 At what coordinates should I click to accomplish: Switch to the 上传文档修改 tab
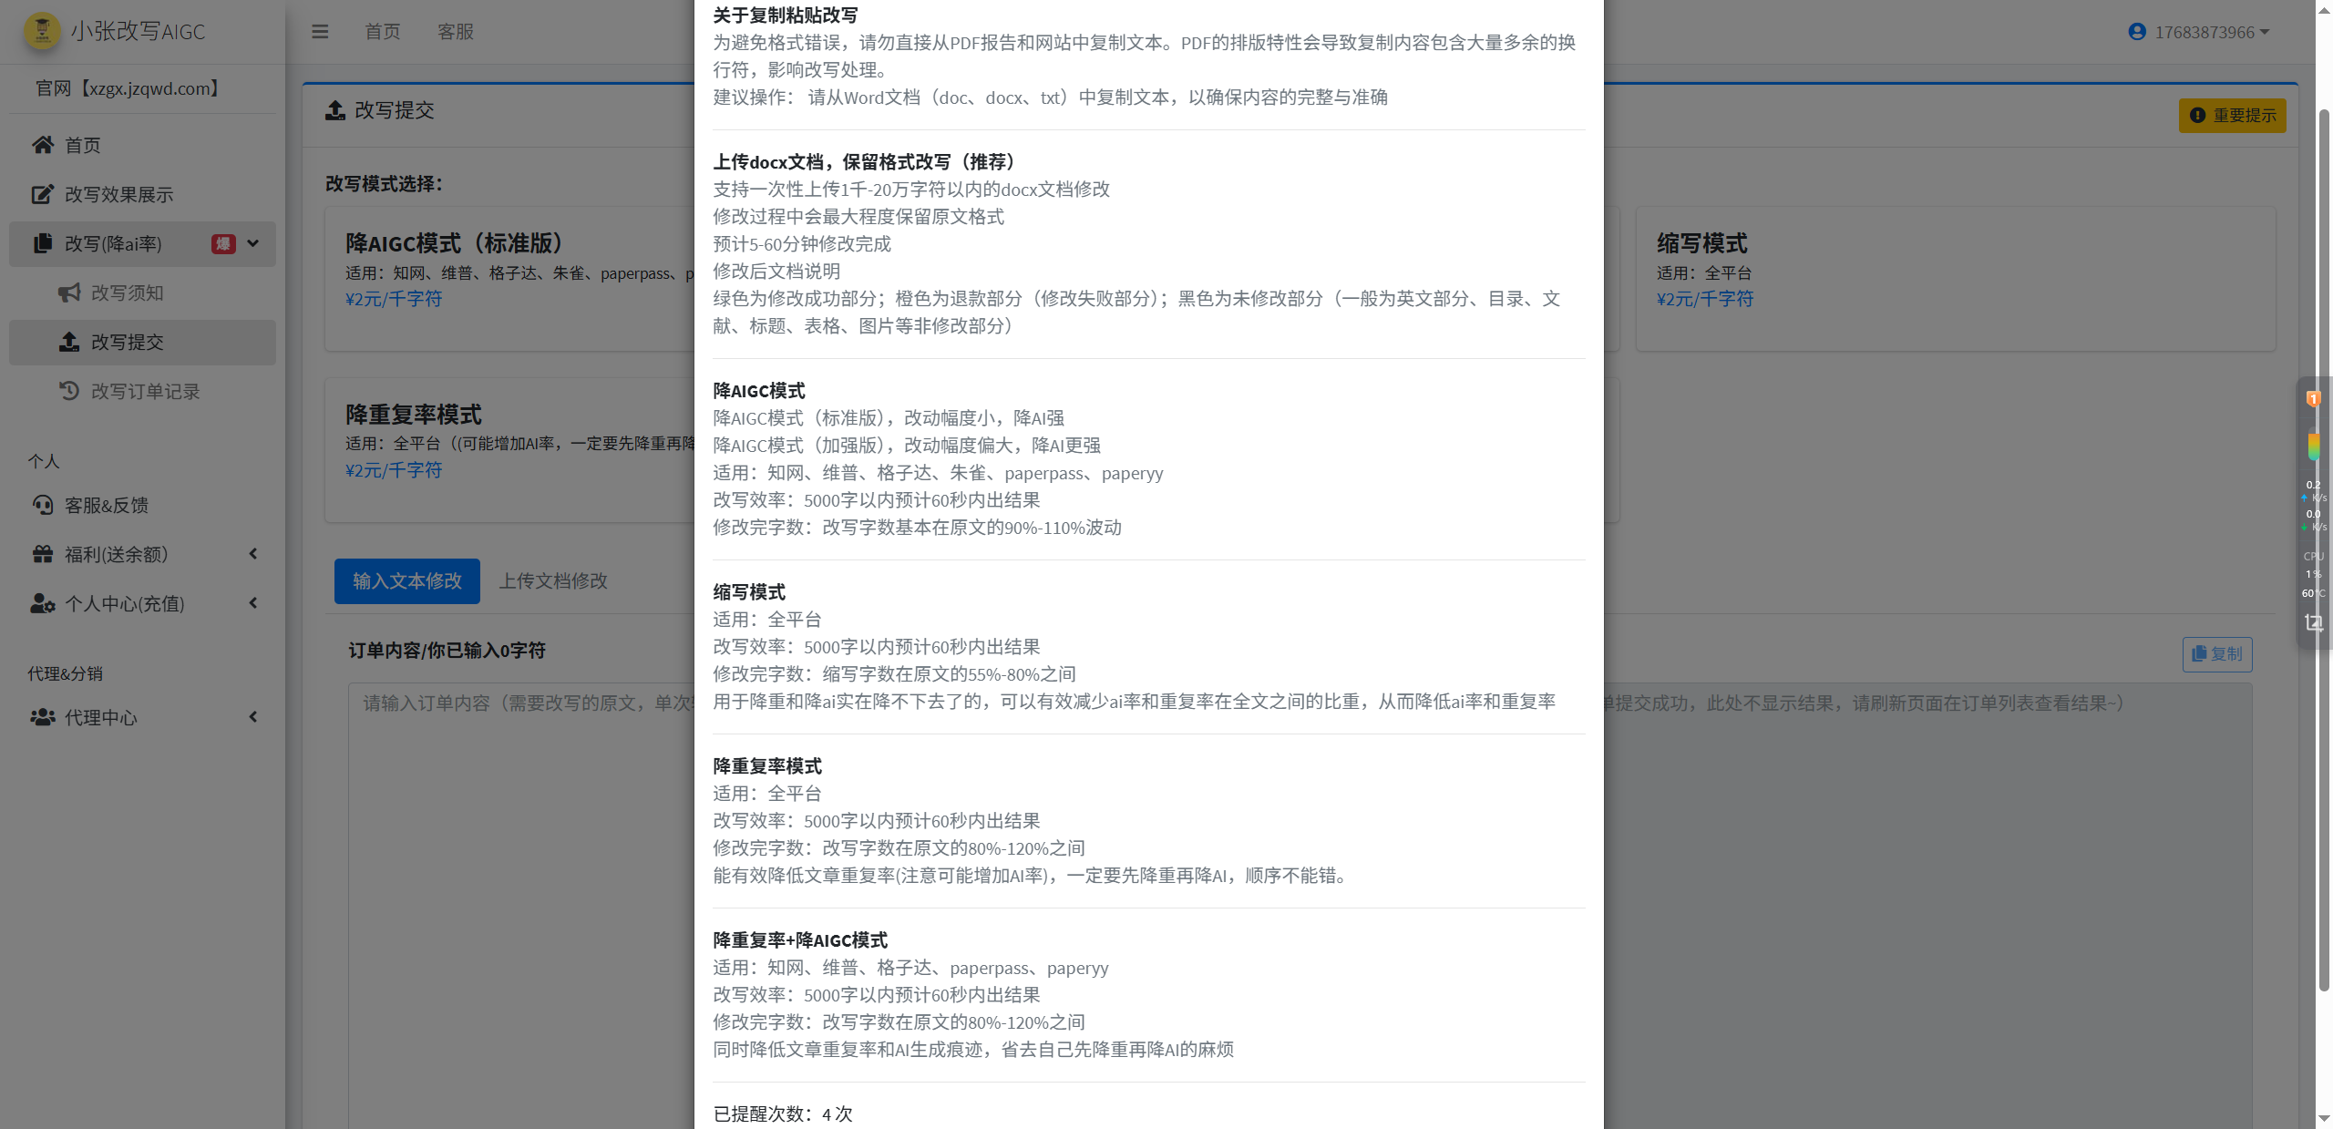[x=552, y=581]
